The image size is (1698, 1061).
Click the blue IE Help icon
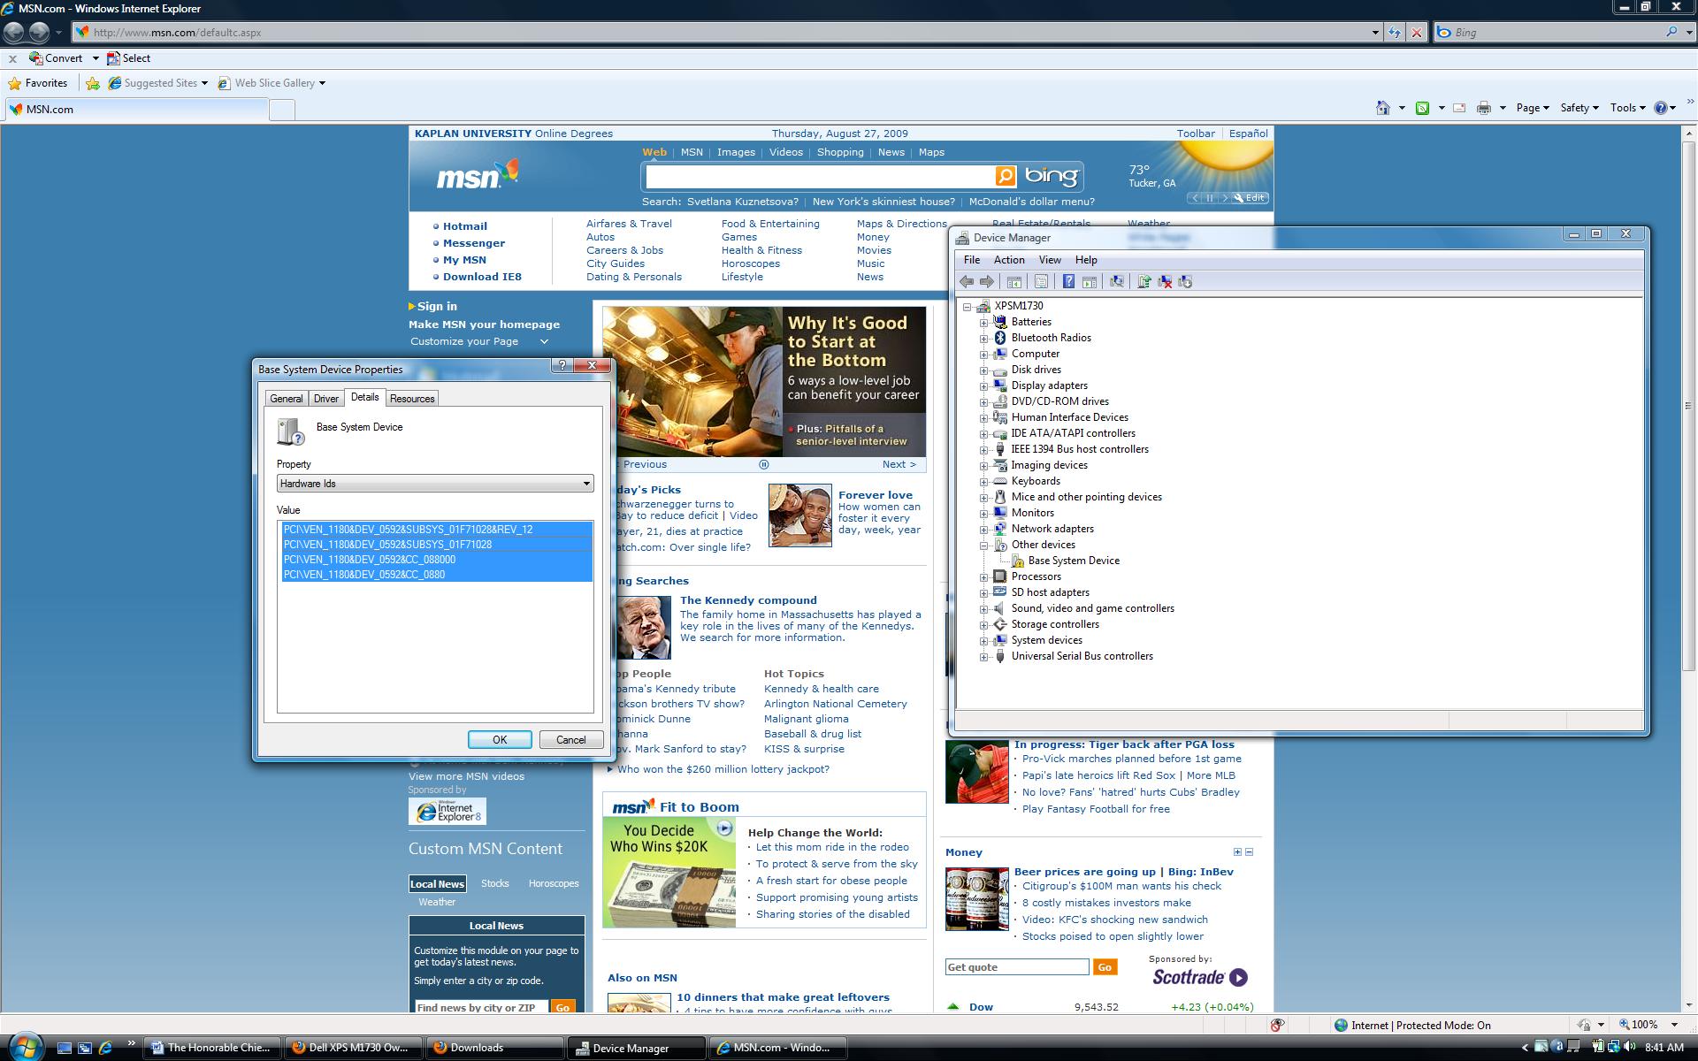point(1661,108)
